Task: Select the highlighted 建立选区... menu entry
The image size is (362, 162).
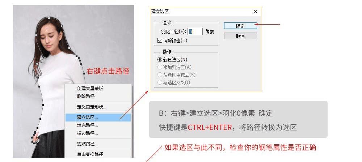Action: [x=98, y=118]
